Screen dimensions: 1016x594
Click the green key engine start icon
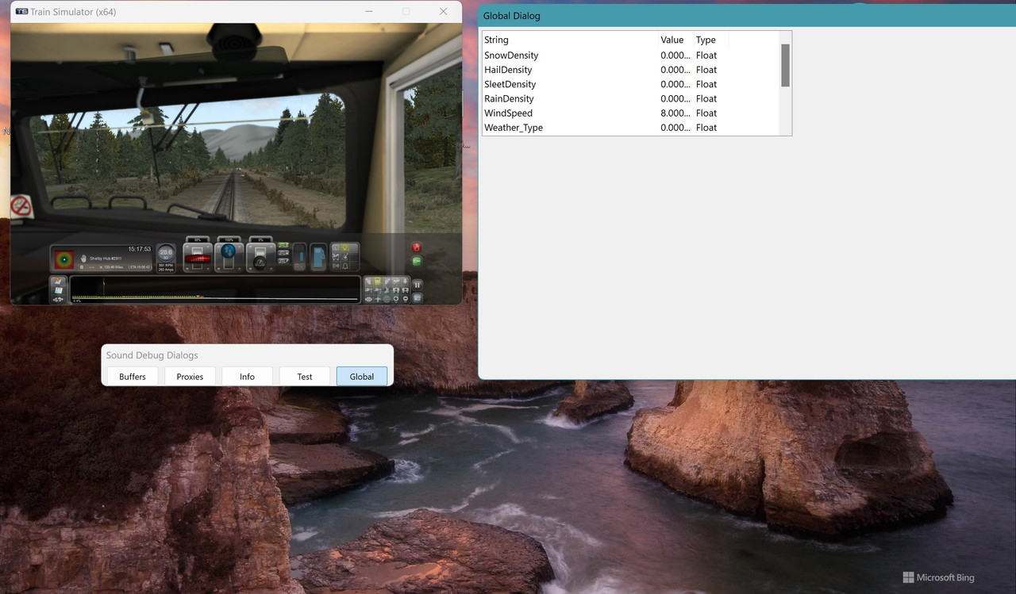[x=416, y=261]
